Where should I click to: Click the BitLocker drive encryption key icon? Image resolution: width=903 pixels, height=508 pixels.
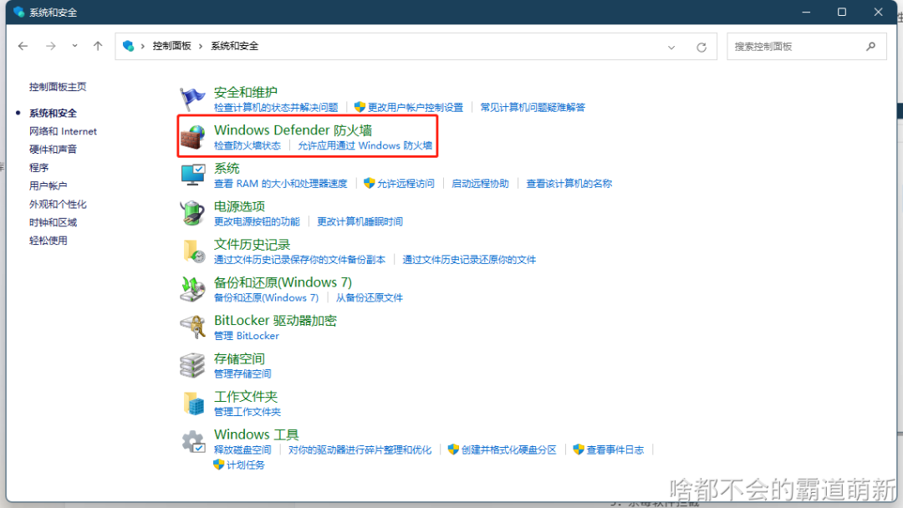click(192, 327)
